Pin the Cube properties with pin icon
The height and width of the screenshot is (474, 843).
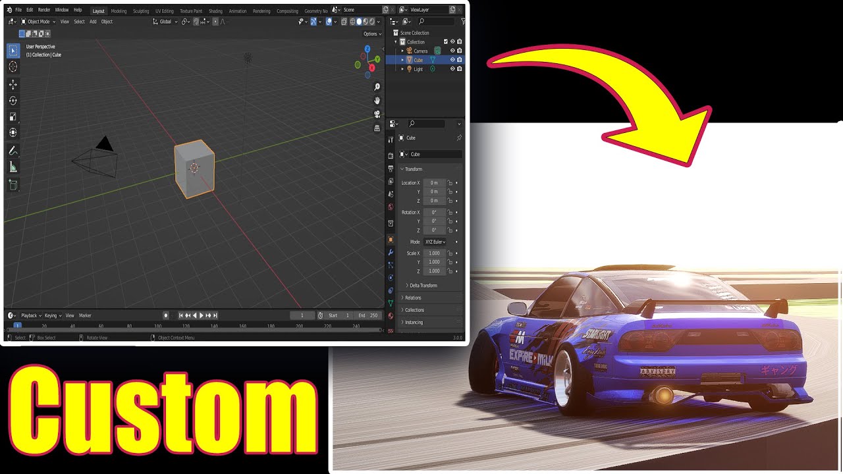click(459, 138)
